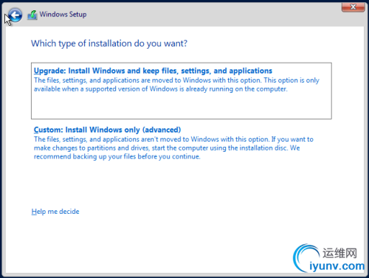
Task: Click the heading "Which type of installation do you want?"
Action: [109, 44]
